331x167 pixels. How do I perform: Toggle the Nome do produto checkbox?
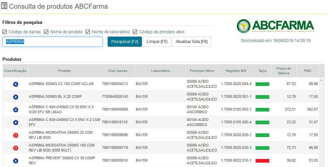point(46,32)
